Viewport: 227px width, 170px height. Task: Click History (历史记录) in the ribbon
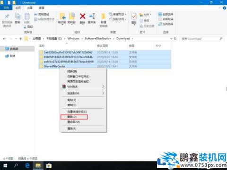(x=147, y=26)
